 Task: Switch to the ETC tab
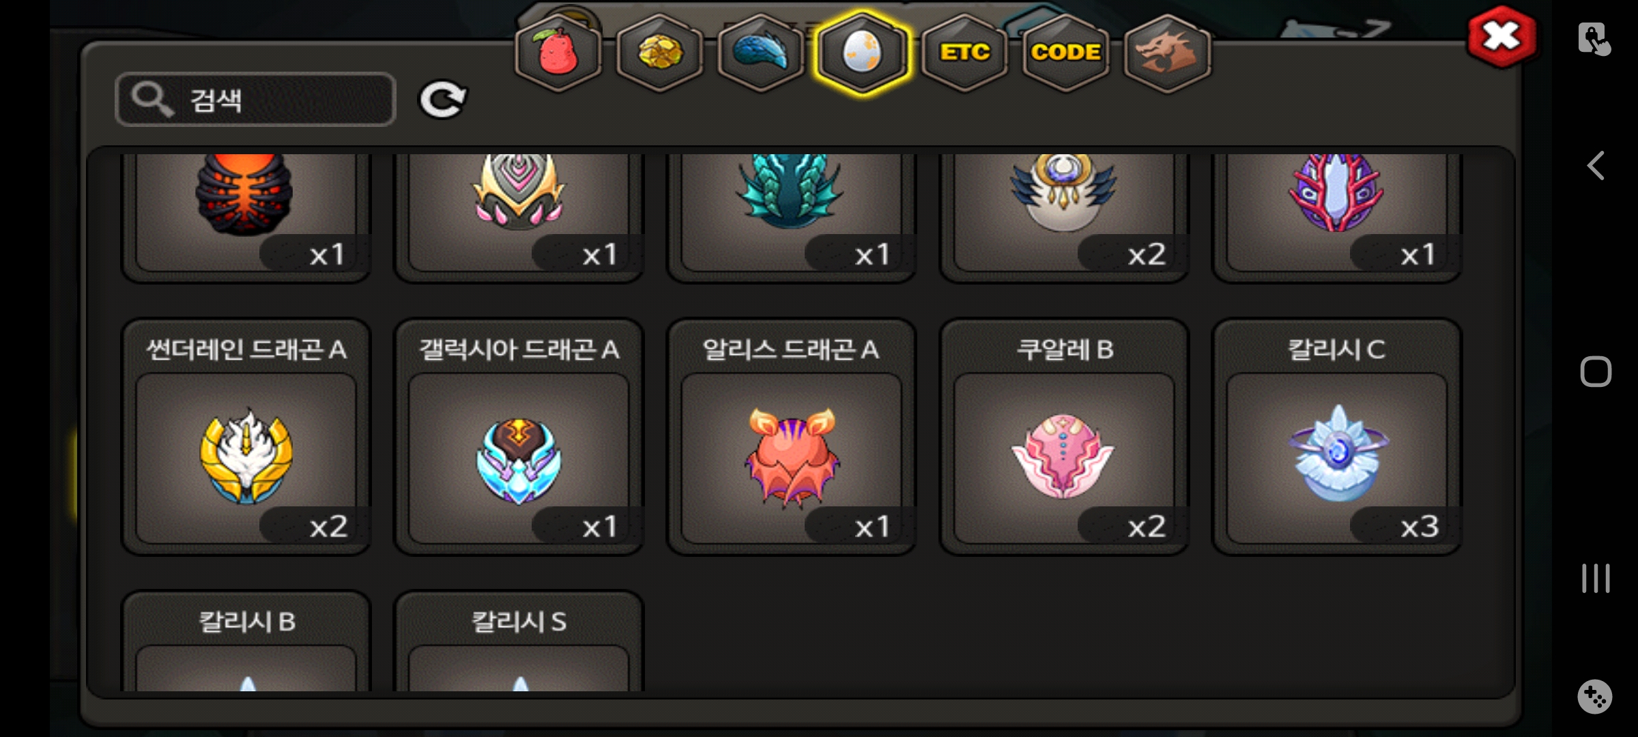964,53
